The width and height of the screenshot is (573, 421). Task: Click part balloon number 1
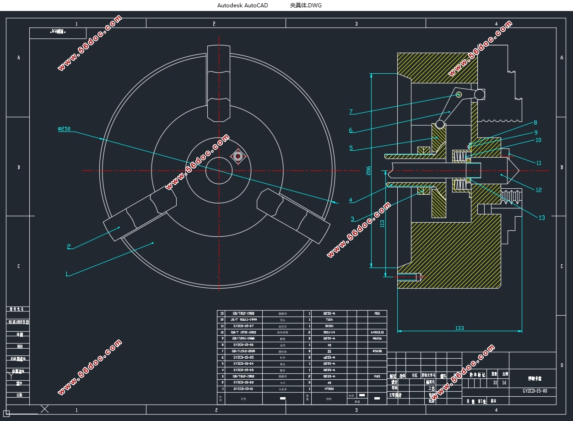(x=67, y=274)
